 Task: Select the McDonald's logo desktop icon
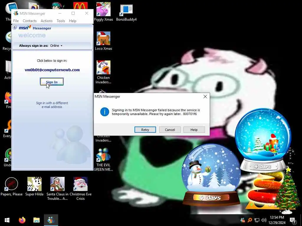81,6
